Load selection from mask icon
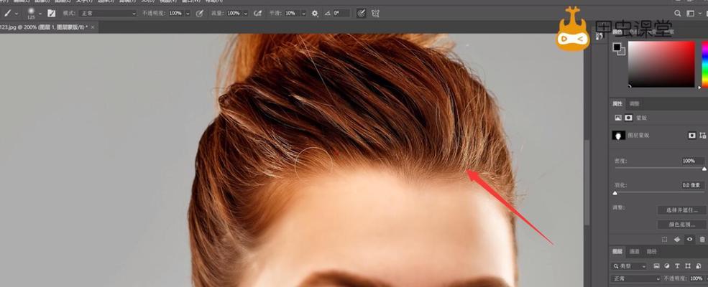Image resolution: width=708 pixels, height=287 pixels. (x=664, y=240)
